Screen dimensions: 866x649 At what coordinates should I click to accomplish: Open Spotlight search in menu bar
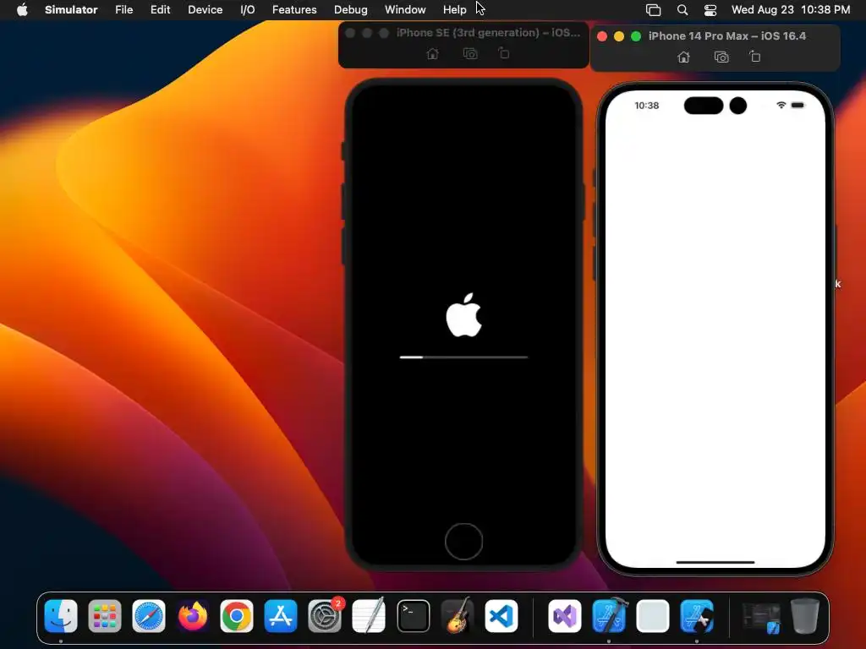(x=682, y=10)
